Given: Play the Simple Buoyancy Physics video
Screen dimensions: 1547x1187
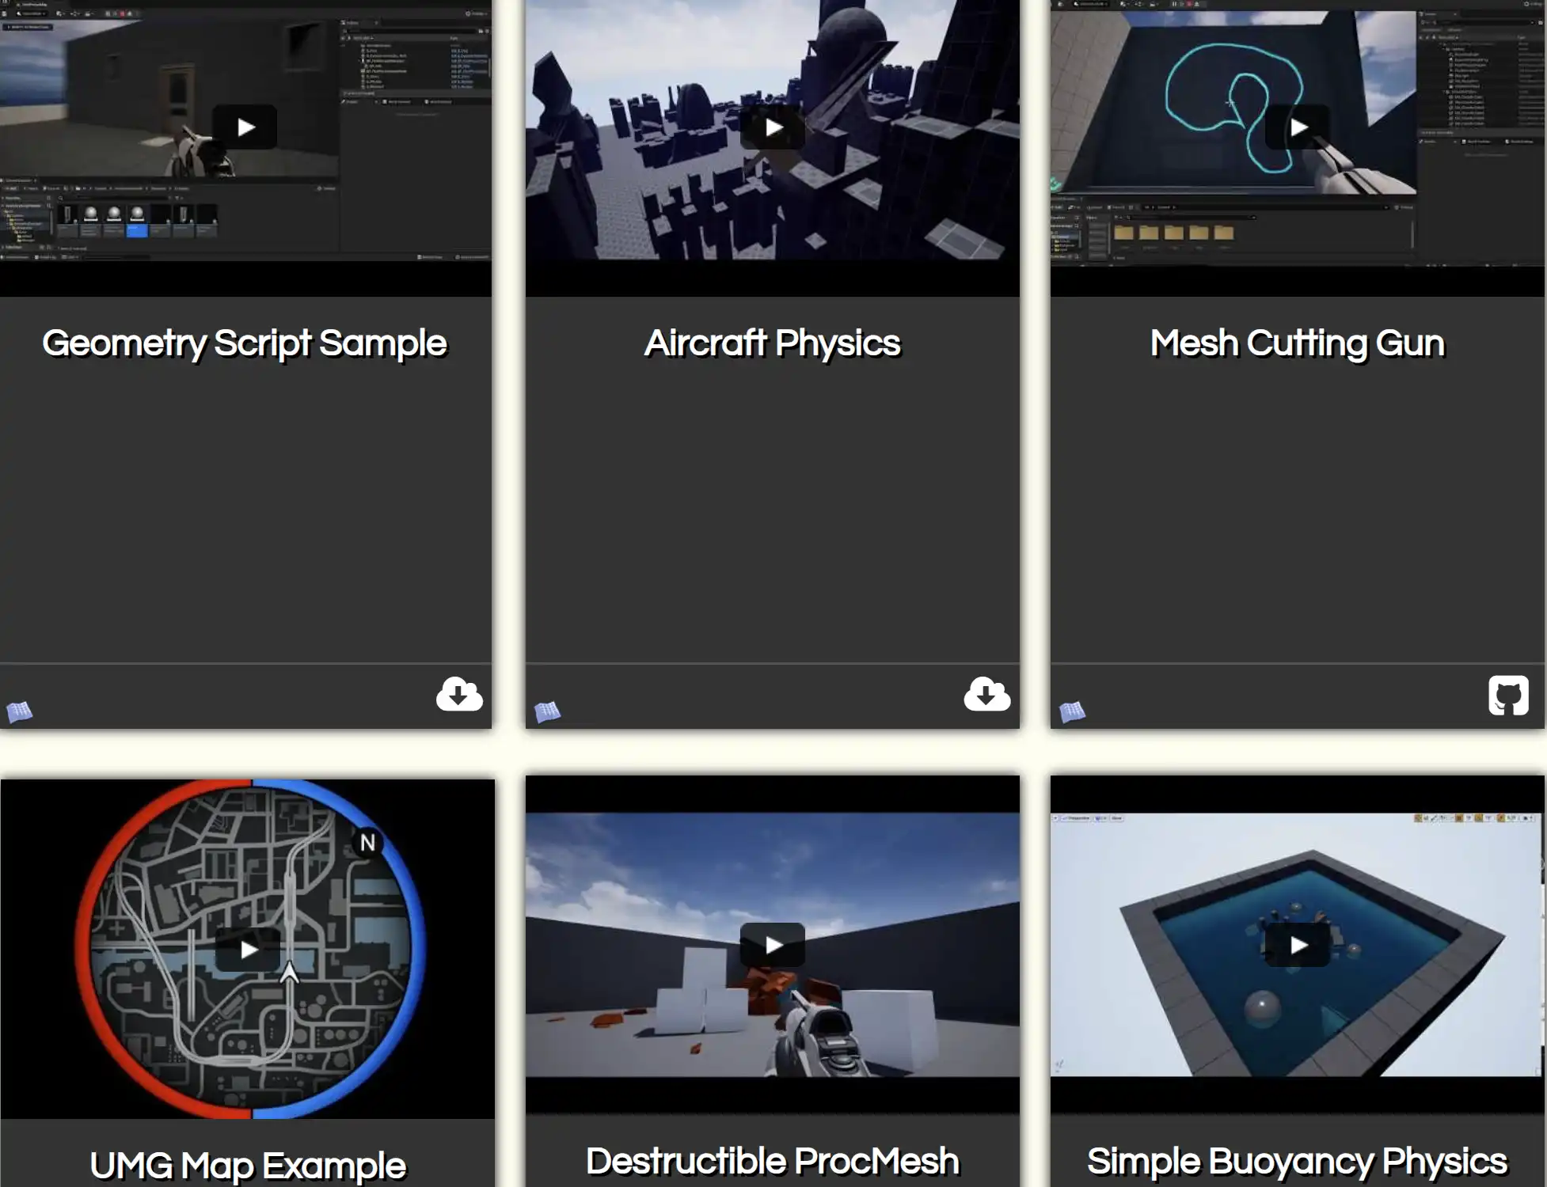Looking at the screenshot, I should (x=1298, y=945).
